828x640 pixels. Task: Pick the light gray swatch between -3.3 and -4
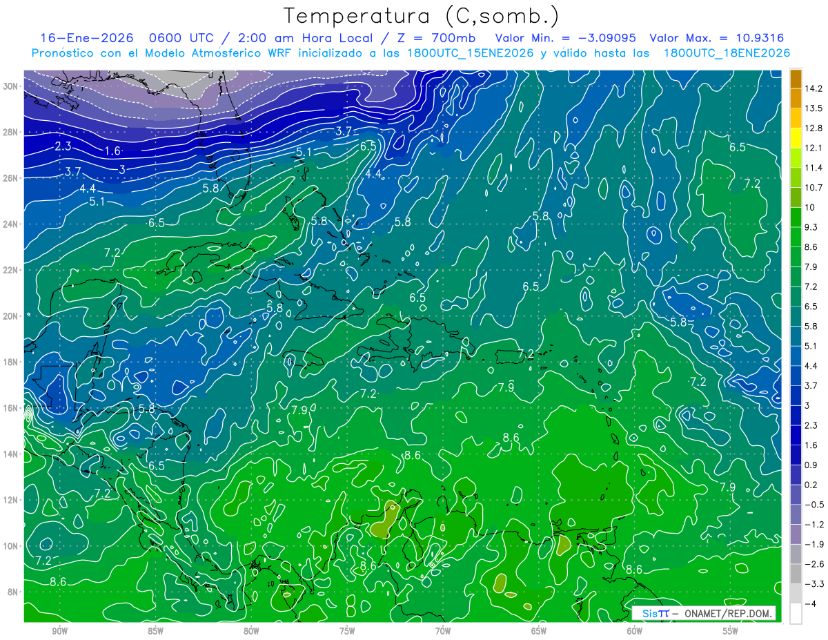pyautogui.click(x=796, y=594)
